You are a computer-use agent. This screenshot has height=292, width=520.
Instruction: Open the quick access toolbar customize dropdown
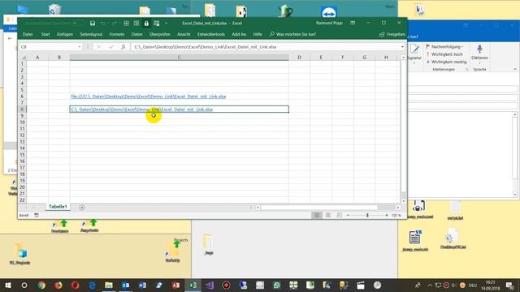pos(166,24)
